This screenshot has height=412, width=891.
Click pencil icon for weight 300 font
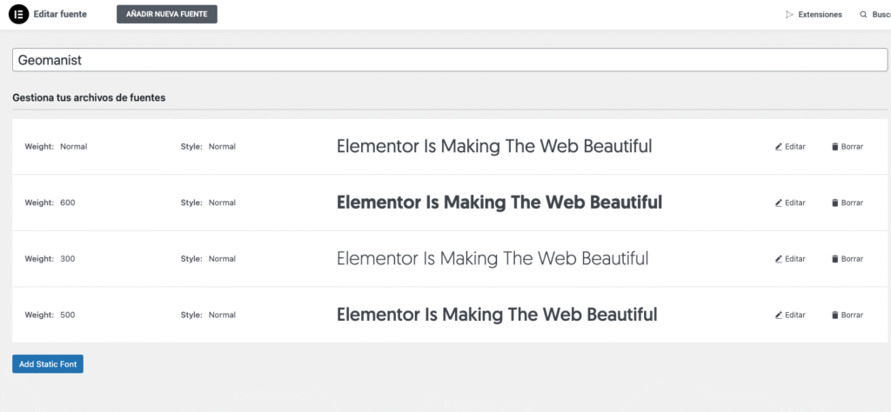tap(779, 259)
